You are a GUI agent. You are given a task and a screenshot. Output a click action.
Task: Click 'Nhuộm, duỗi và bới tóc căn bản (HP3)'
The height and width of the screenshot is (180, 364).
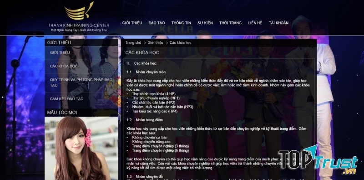162,107
